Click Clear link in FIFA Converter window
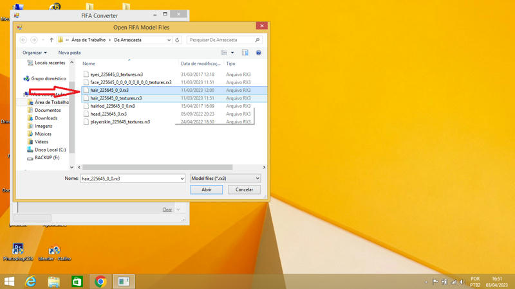 coord(167,209)
